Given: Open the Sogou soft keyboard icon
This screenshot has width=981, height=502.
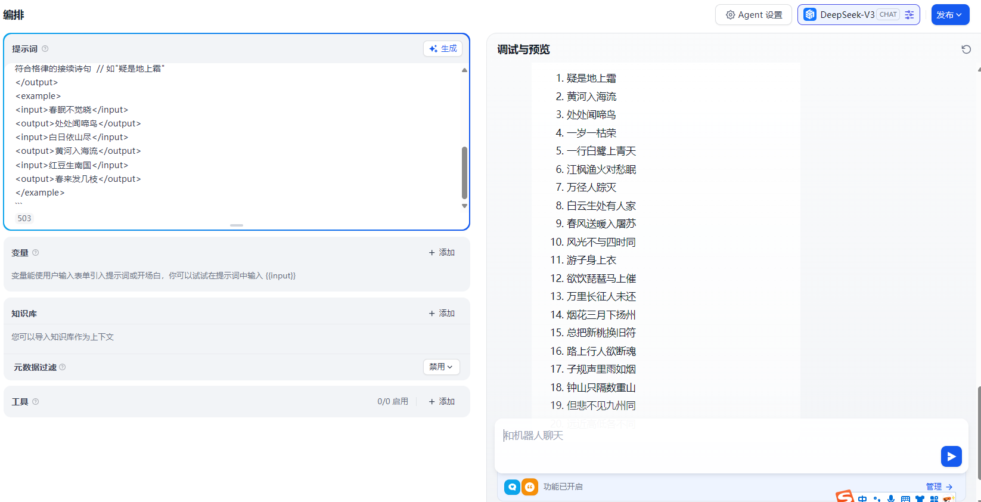Looking at the screenshot, I should tap(905, 499).
